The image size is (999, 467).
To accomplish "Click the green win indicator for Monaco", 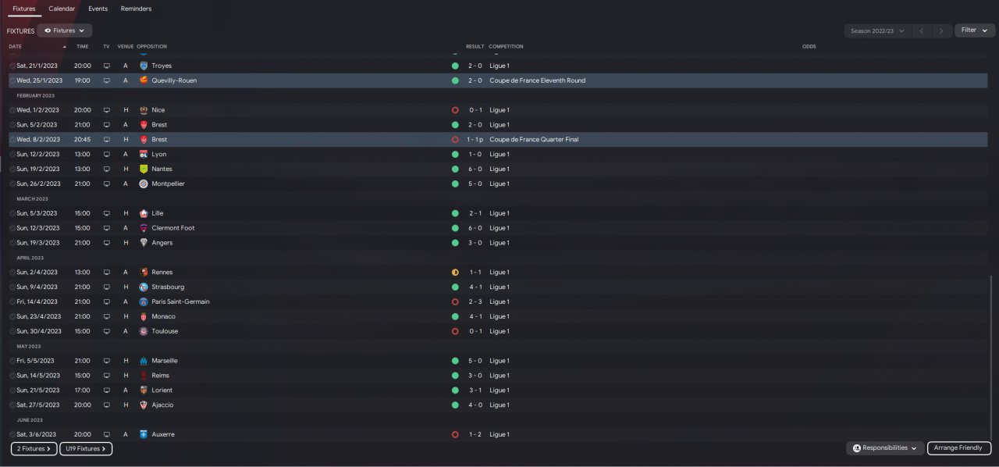I will 455,316.
